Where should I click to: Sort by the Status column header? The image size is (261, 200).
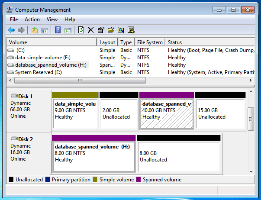(x=210, y=42)
